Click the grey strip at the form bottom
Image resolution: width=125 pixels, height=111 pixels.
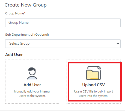pyautogui.click(x=63, y=110)
